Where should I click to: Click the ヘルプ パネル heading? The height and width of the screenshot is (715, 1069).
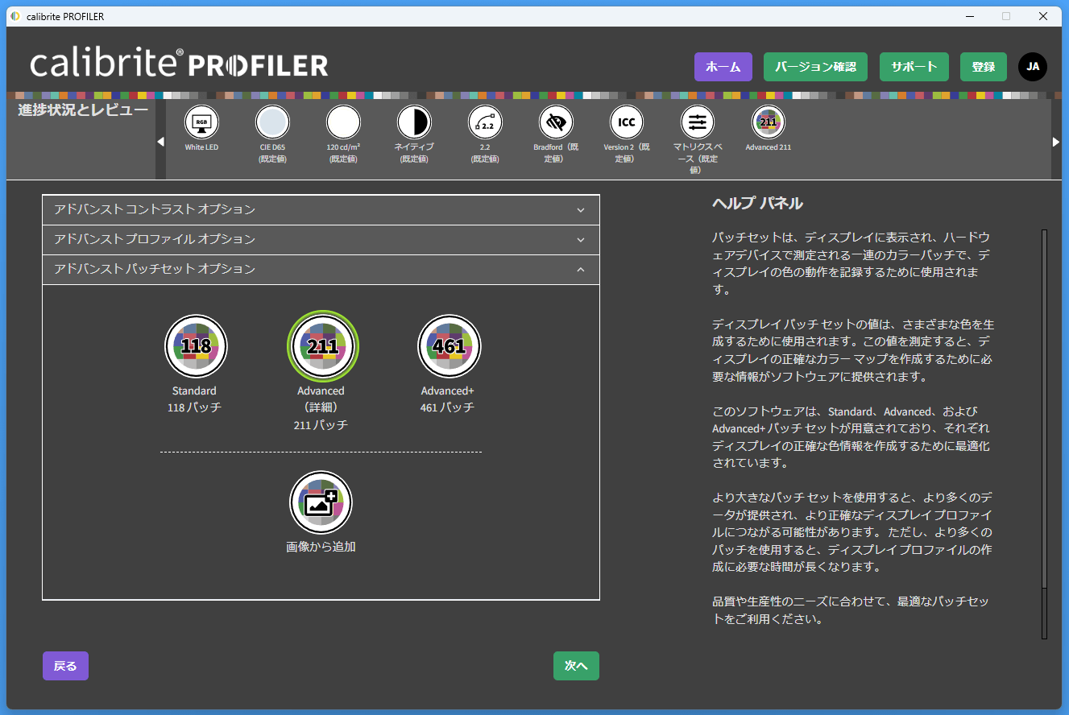point(757,204)
